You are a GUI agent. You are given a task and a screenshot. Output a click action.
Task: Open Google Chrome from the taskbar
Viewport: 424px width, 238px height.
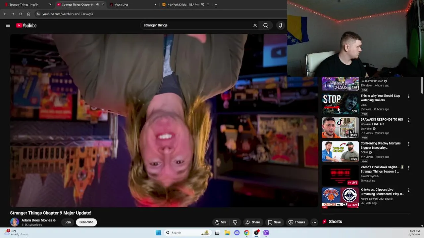[246, 233]
